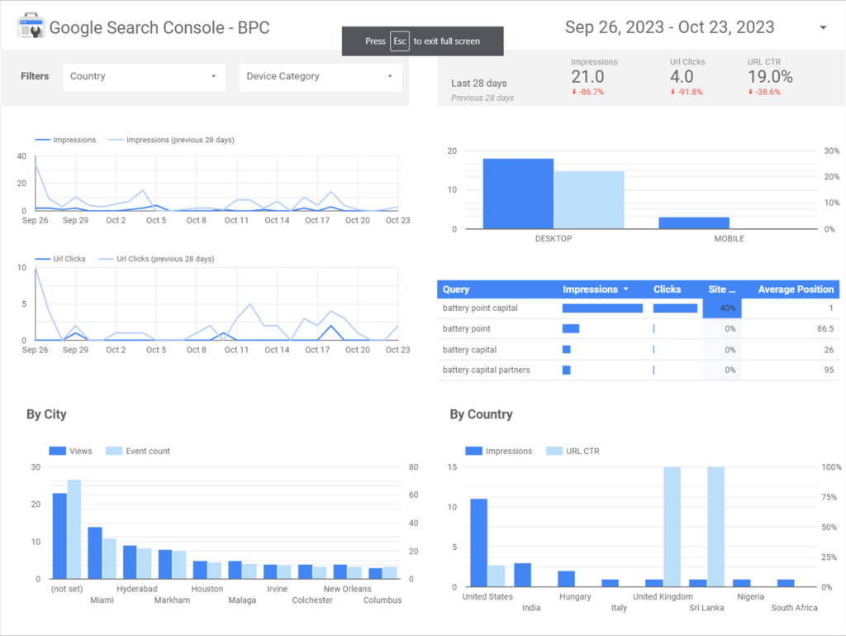Click the URL CTR decrease arrow
The height and width of the screenshot is (636, 846).
point(750,92)
